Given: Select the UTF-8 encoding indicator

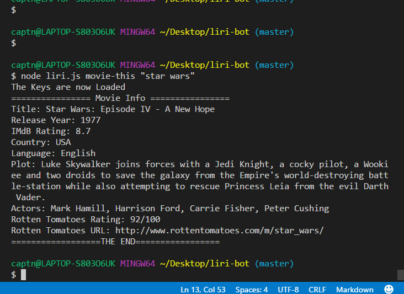Looking at the screenshot, I should (288, 290).
